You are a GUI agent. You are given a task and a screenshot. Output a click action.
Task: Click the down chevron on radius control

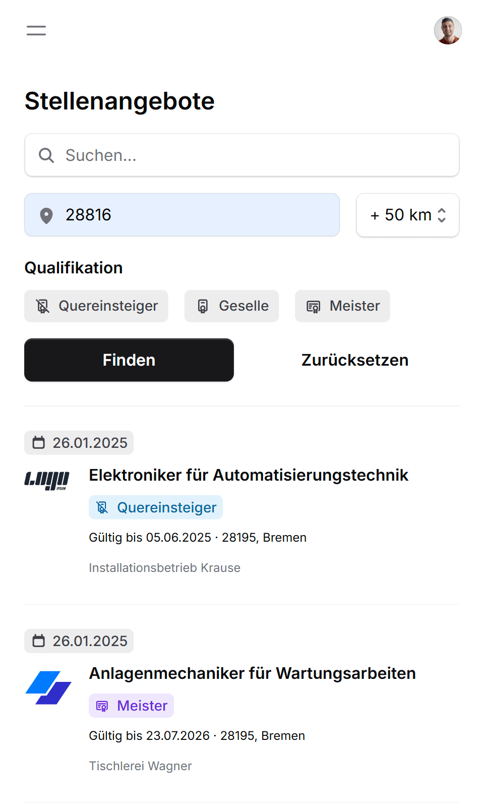441,220
